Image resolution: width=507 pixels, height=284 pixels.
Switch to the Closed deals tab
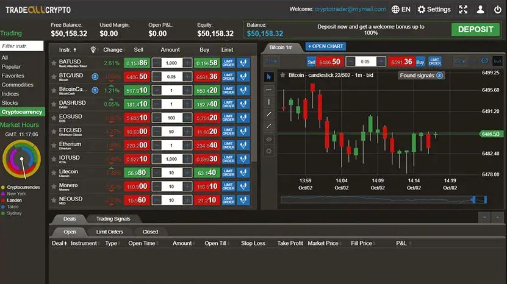150,232
